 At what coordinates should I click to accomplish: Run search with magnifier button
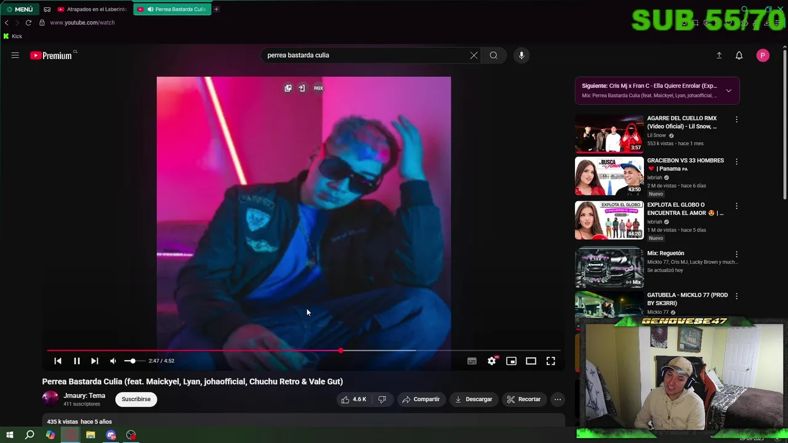[x=493, y=55]
